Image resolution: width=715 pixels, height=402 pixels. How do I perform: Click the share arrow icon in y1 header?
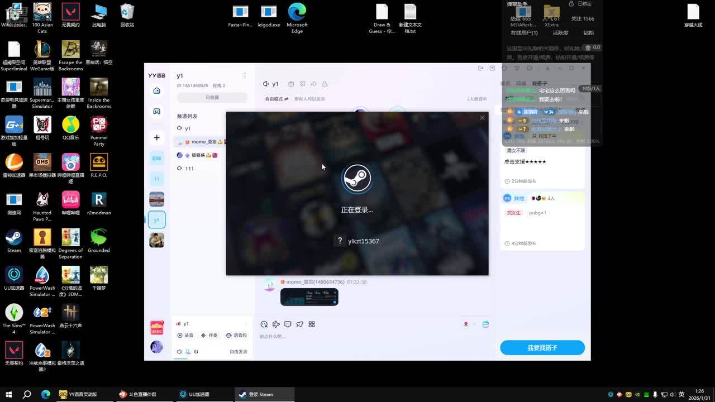(x=313, y=84)
